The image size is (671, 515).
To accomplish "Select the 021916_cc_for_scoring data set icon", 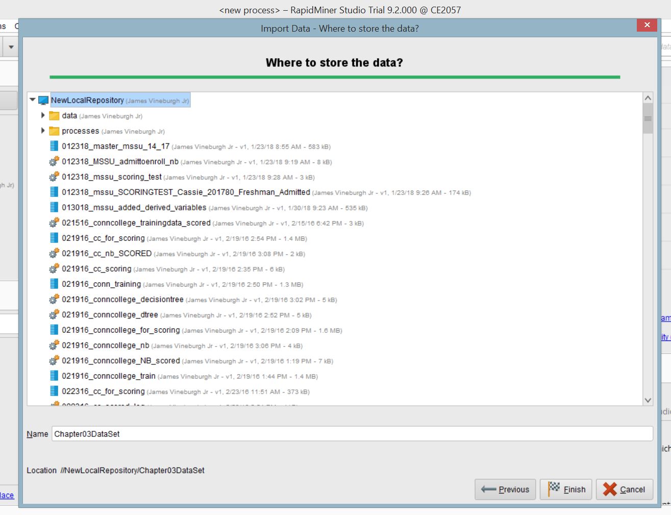I will pos(54,238).
